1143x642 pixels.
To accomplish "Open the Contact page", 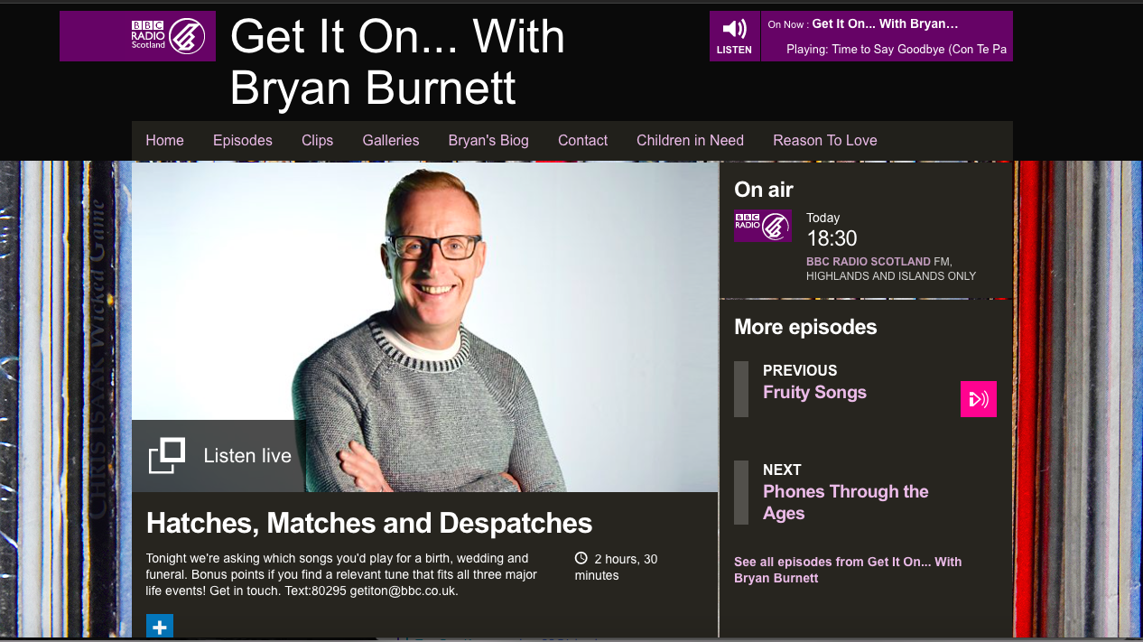I will [x=583, y=141].
